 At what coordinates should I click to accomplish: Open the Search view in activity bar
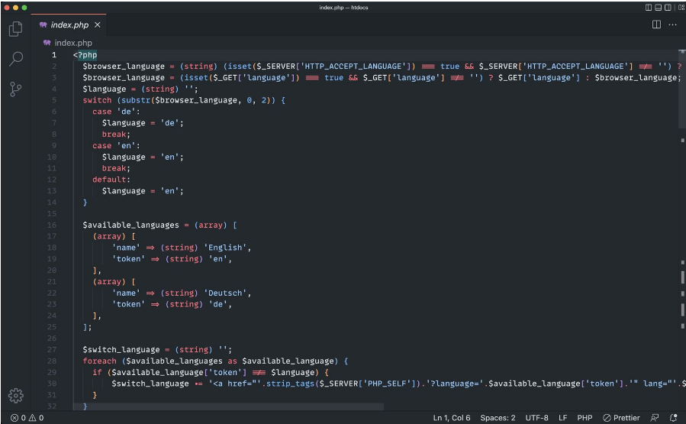16,59
